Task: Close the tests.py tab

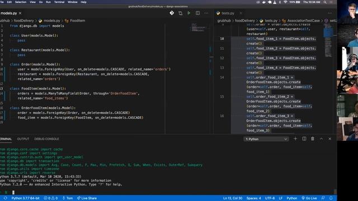Action: [x=241, y=13]
